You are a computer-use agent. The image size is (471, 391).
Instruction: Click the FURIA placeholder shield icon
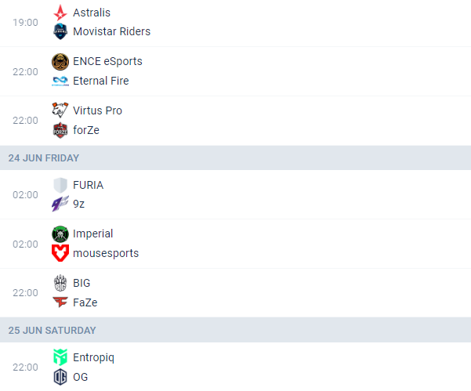point(60,185)
